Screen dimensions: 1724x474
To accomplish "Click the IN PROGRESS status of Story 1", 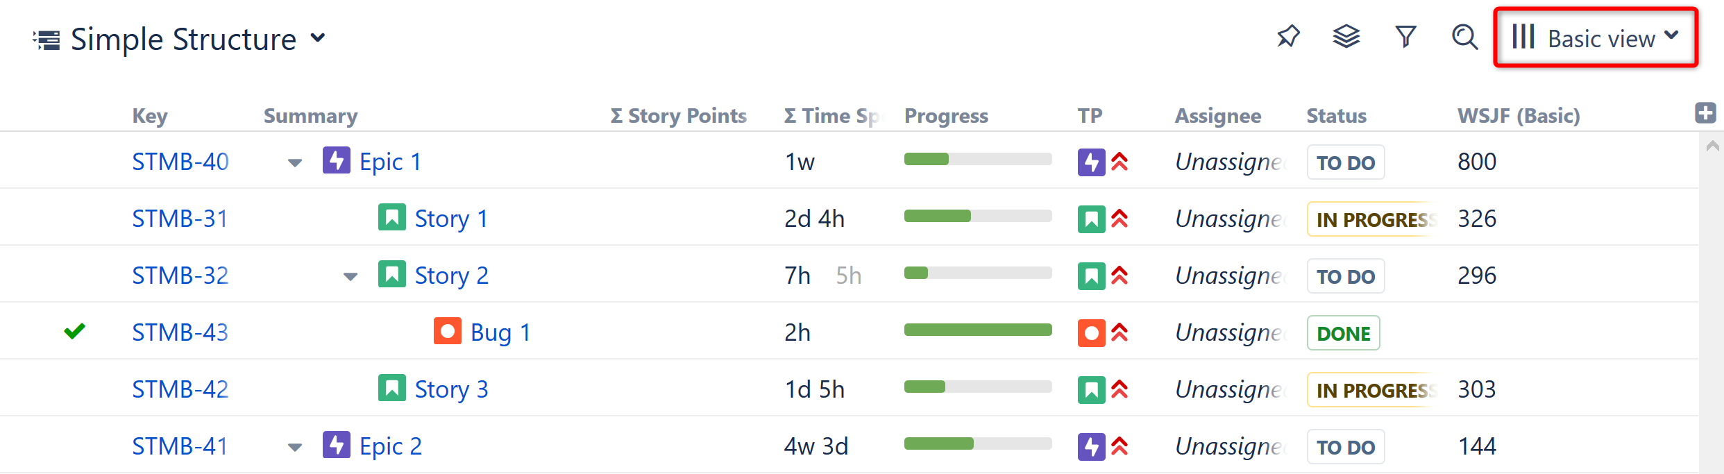I will tap(1372, 219).
